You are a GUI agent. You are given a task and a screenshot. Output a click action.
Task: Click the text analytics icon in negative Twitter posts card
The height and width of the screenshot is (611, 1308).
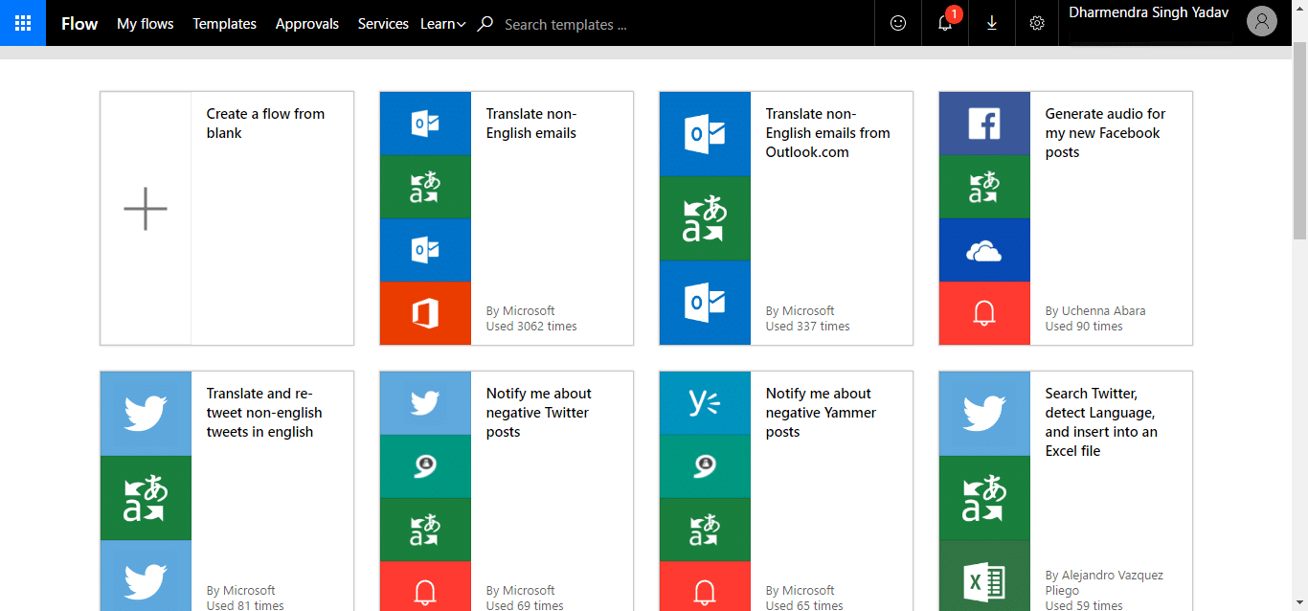tap(425, 466)
